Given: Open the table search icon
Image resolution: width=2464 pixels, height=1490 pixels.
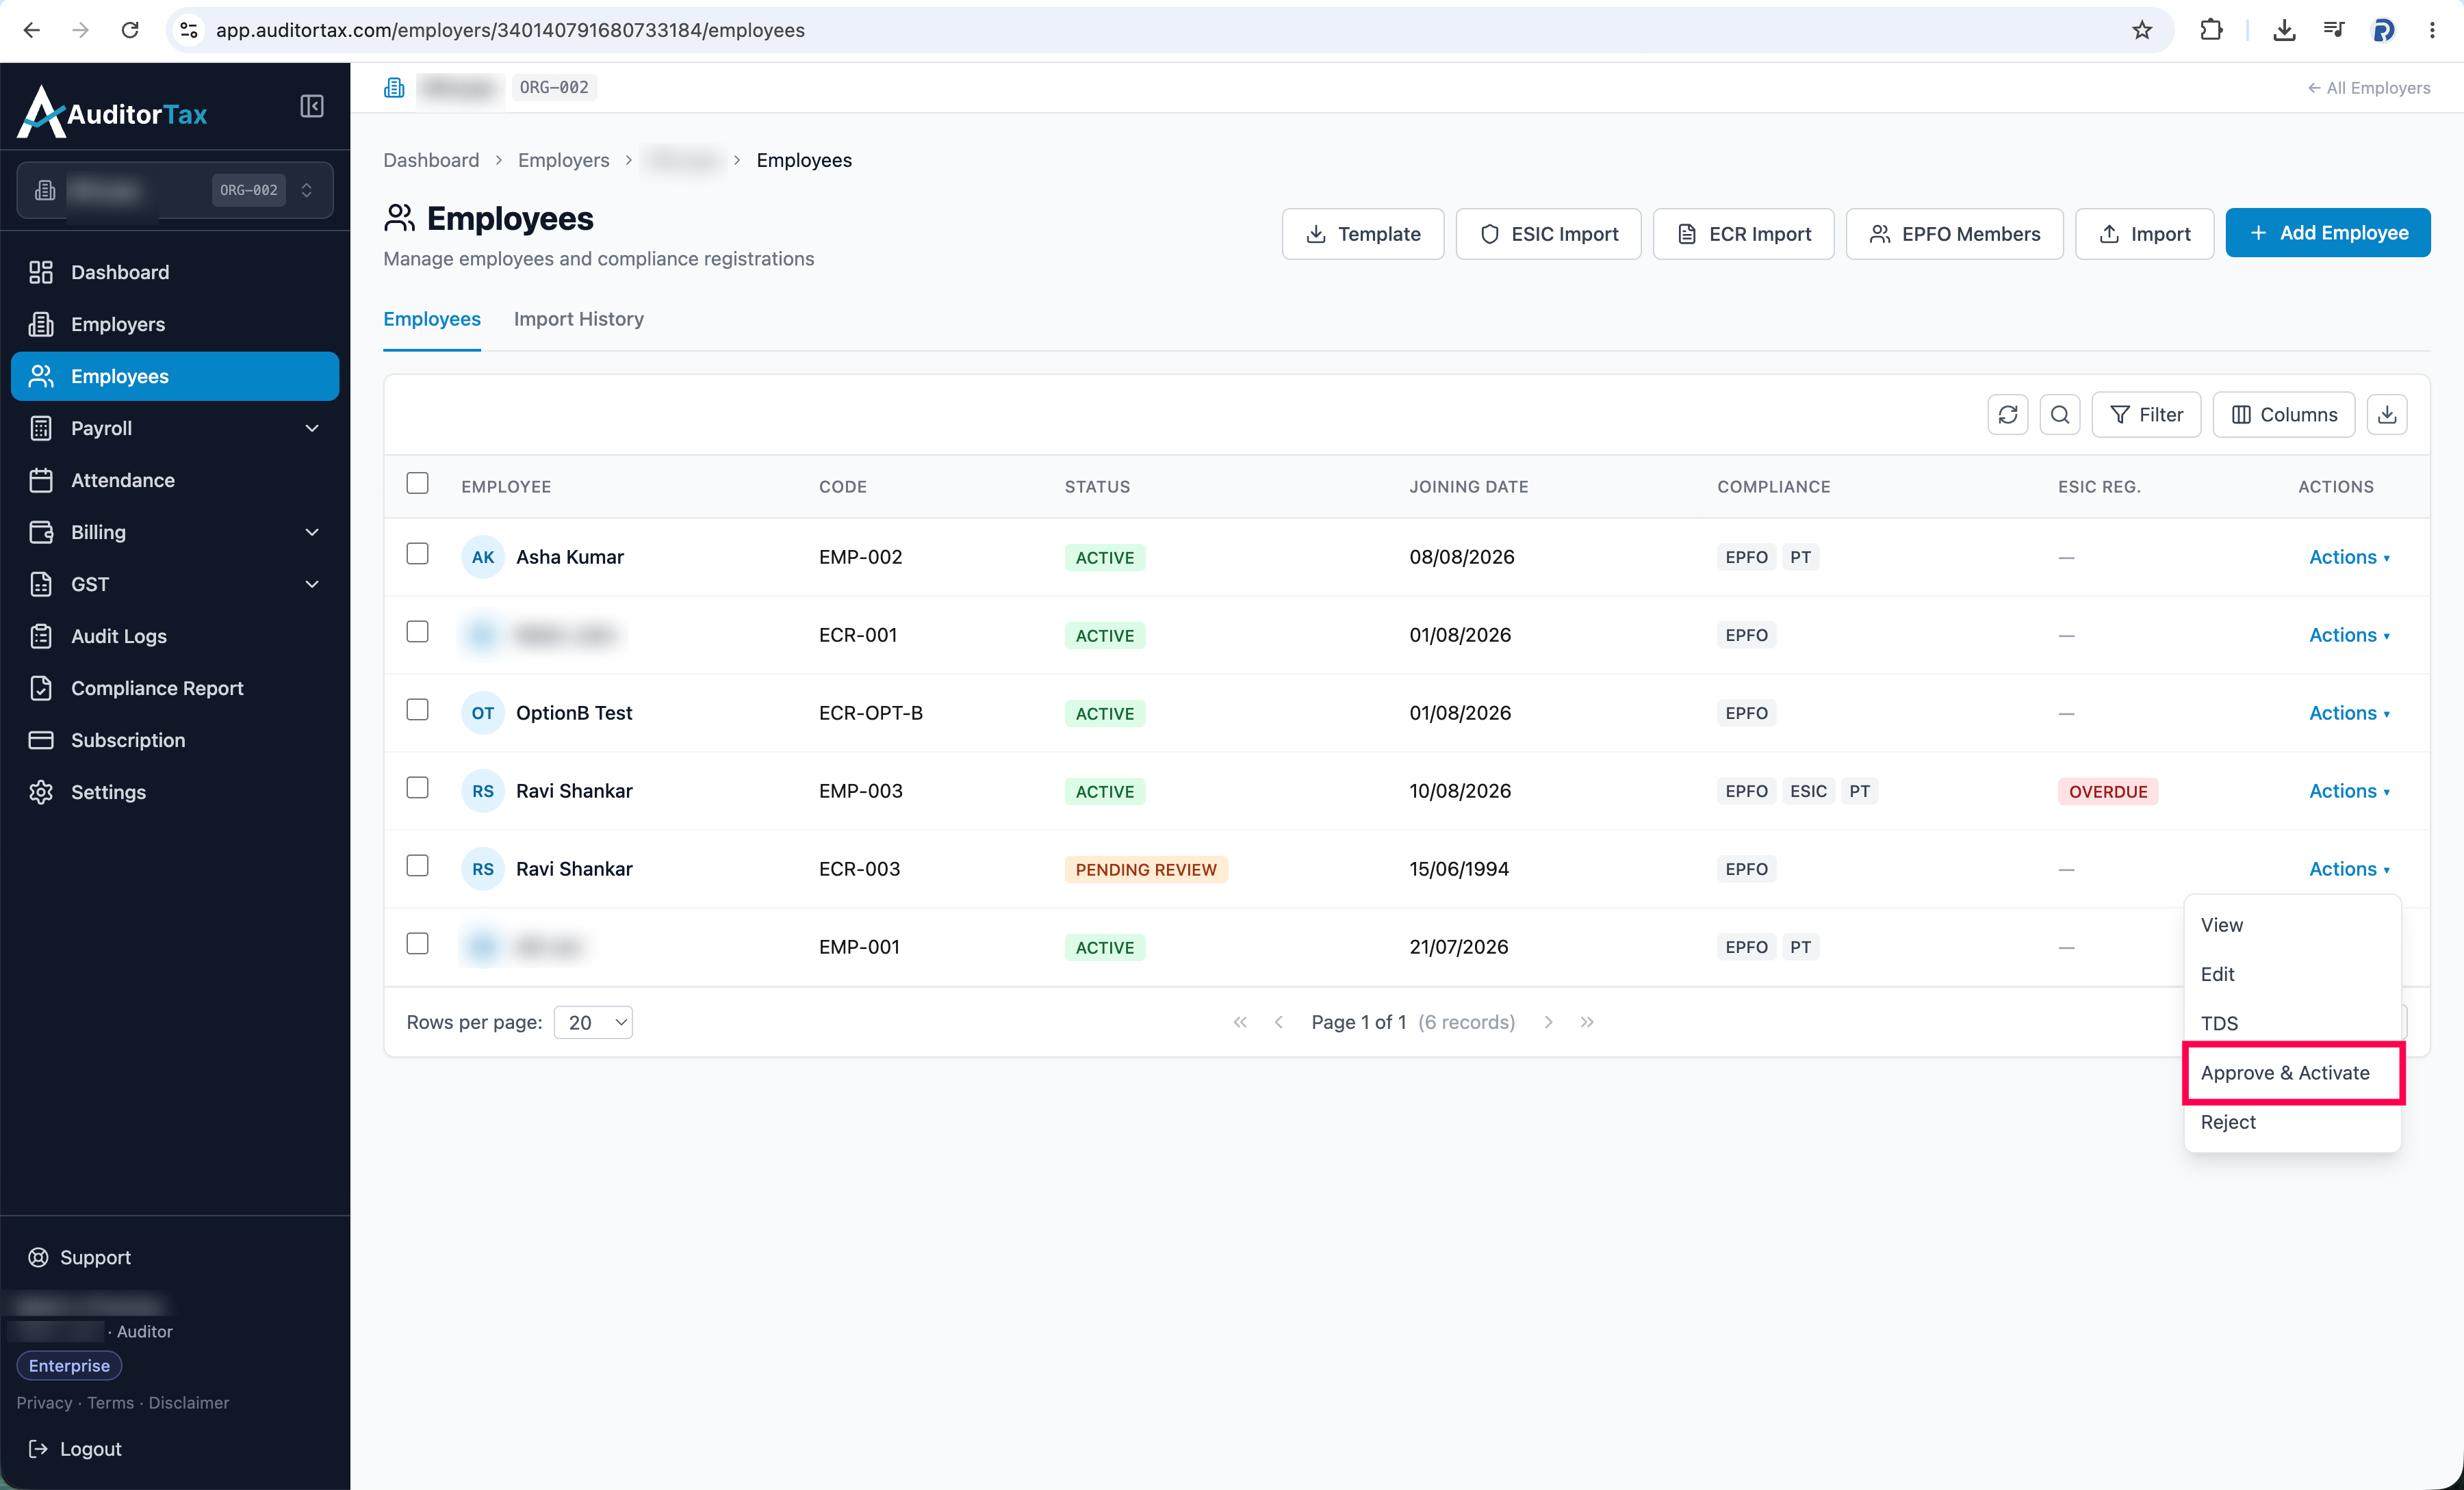Looking at the screenshot, I should click(2059, 415).
